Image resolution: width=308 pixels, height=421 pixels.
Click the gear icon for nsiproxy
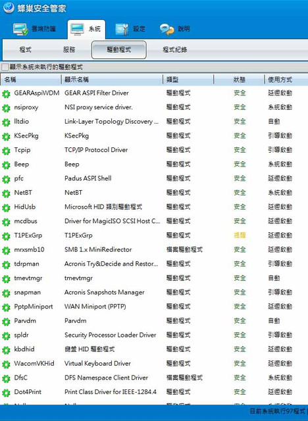point(6,108)
